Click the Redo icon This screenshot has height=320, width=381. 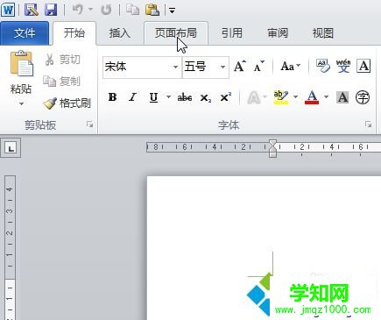click(x=106, y=10)
